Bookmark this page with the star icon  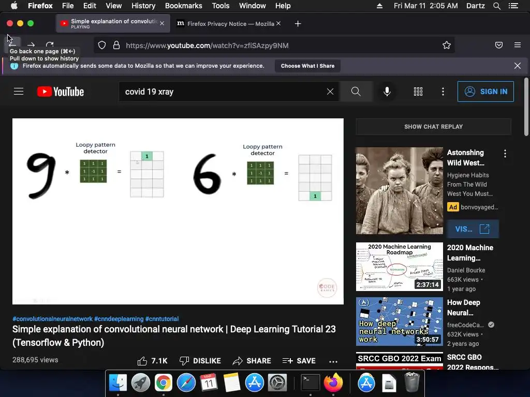(x=447, y=45)
